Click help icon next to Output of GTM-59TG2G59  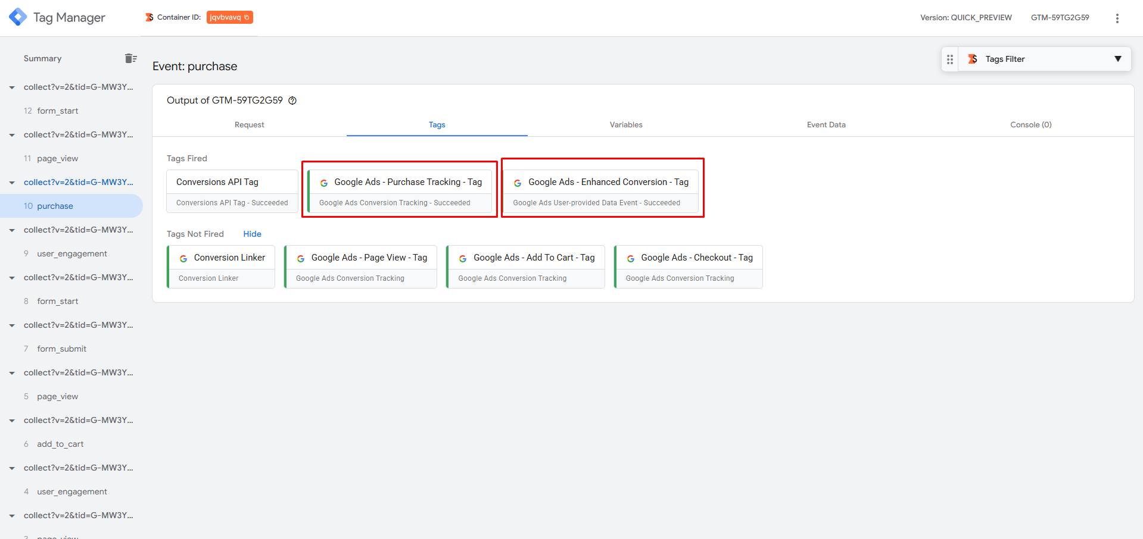pyautogui.click(x=292, y=101)
